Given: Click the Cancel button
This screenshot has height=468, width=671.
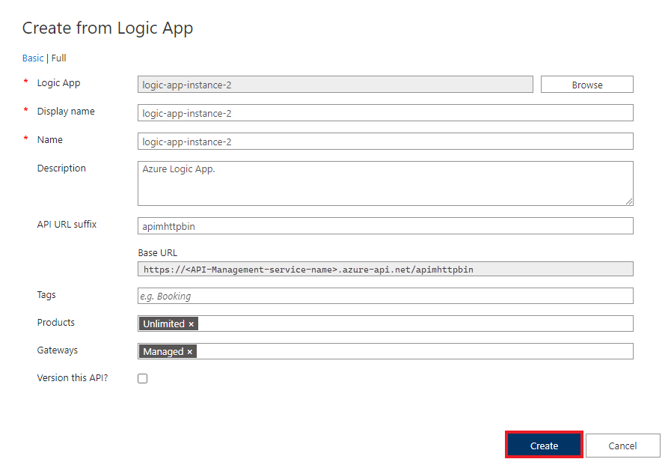Looking at the screenshot, I should tap(623, 445).
